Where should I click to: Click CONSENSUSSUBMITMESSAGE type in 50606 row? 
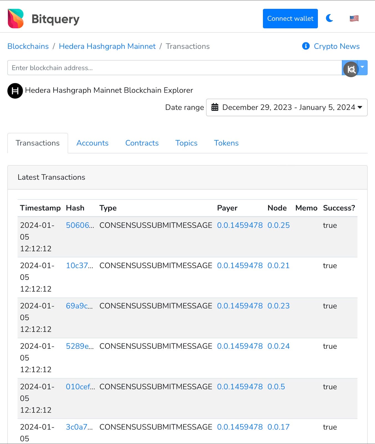tap(156, 225)
